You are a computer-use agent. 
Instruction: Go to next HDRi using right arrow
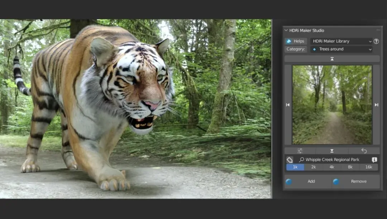376,105
